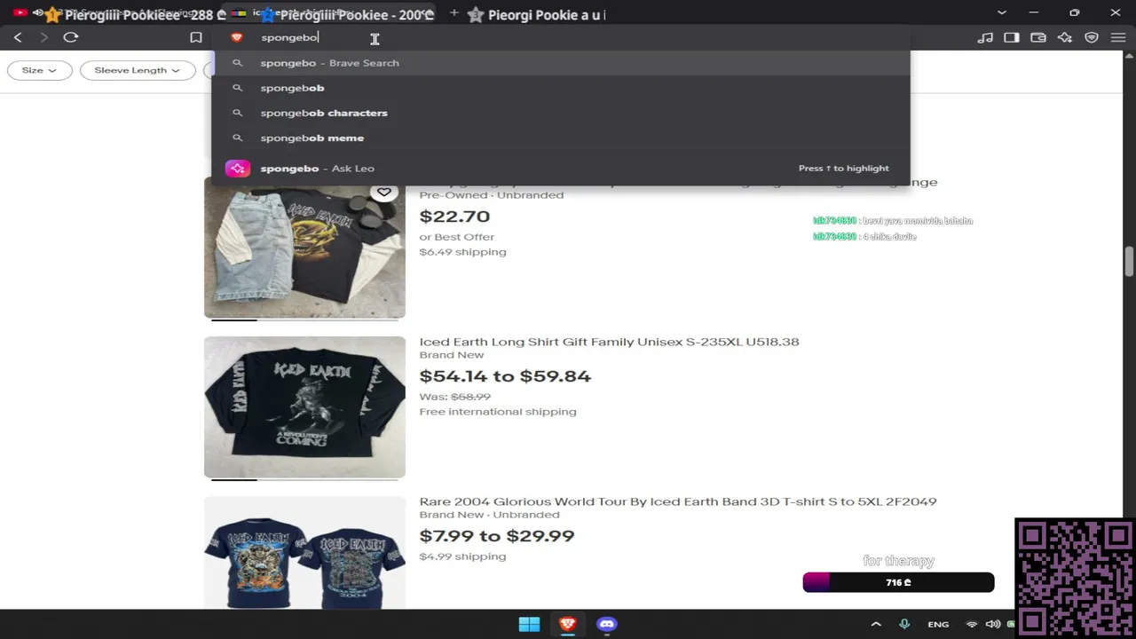Show hidden system tray icons
This screenshot has width=1136, height=639.
876,624
